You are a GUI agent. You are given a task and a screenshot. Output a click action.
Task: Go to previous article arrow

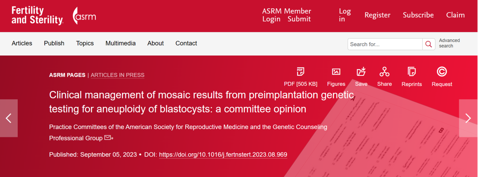pyautogui.click(x=9, y=118)
